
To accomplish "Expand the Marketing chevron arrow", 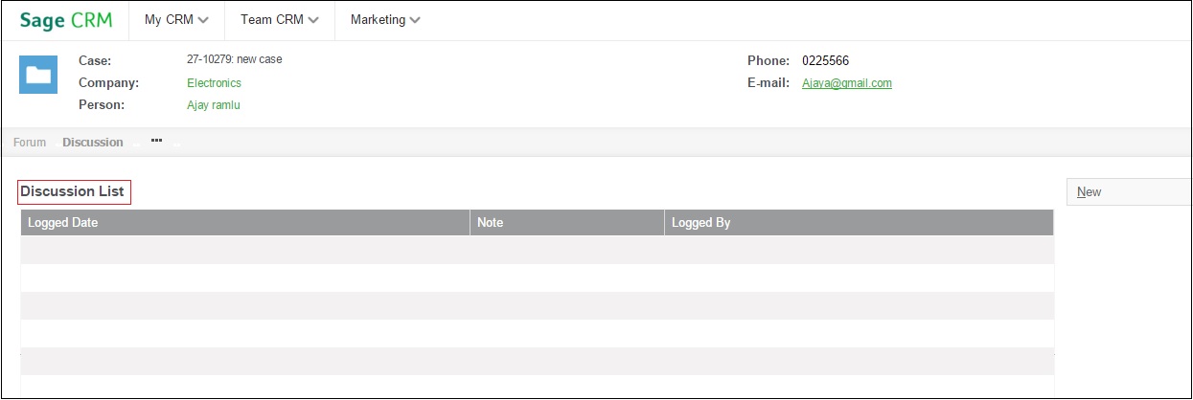I will pyautogui.click(x=415, y=20).
